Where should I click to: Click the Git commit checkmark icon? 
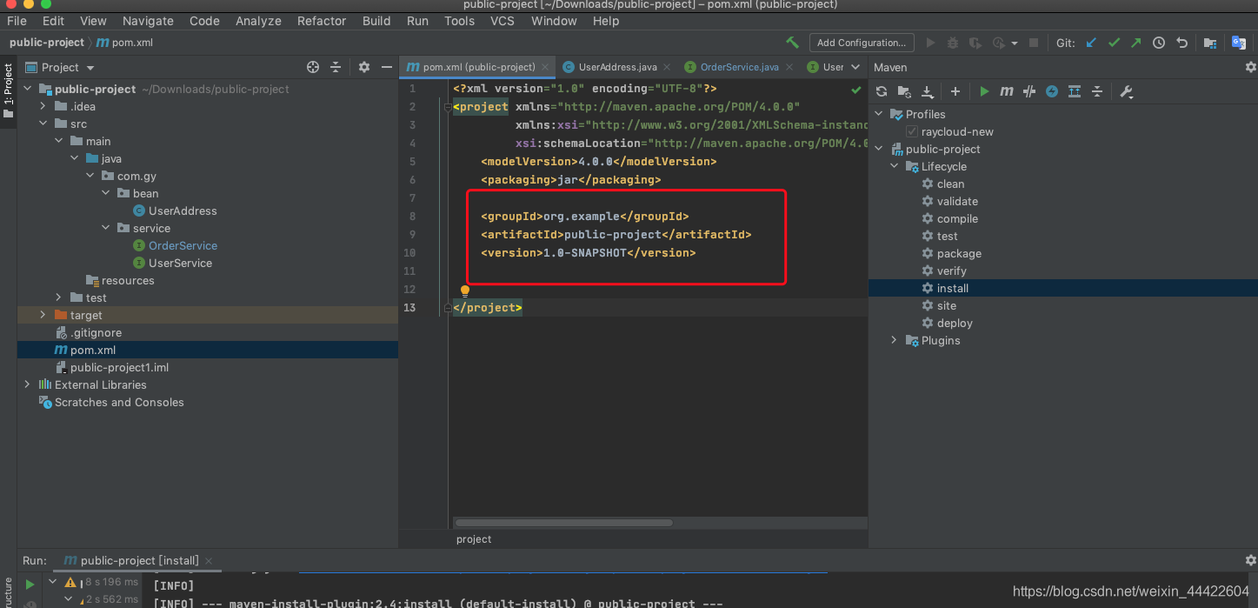(x=1114, y=42)
